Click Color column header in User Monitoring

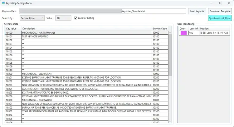pos(183,28)
